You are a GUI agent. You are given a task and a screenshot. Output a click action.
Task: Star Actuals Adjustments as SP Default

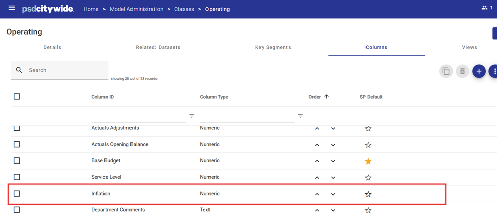(x=368, y=128)
